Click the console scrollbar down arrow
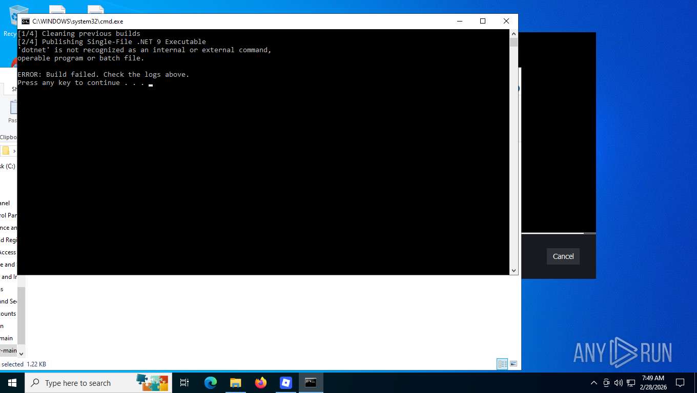The width and height of the screenshot is (697, 393). coord(514,271)
